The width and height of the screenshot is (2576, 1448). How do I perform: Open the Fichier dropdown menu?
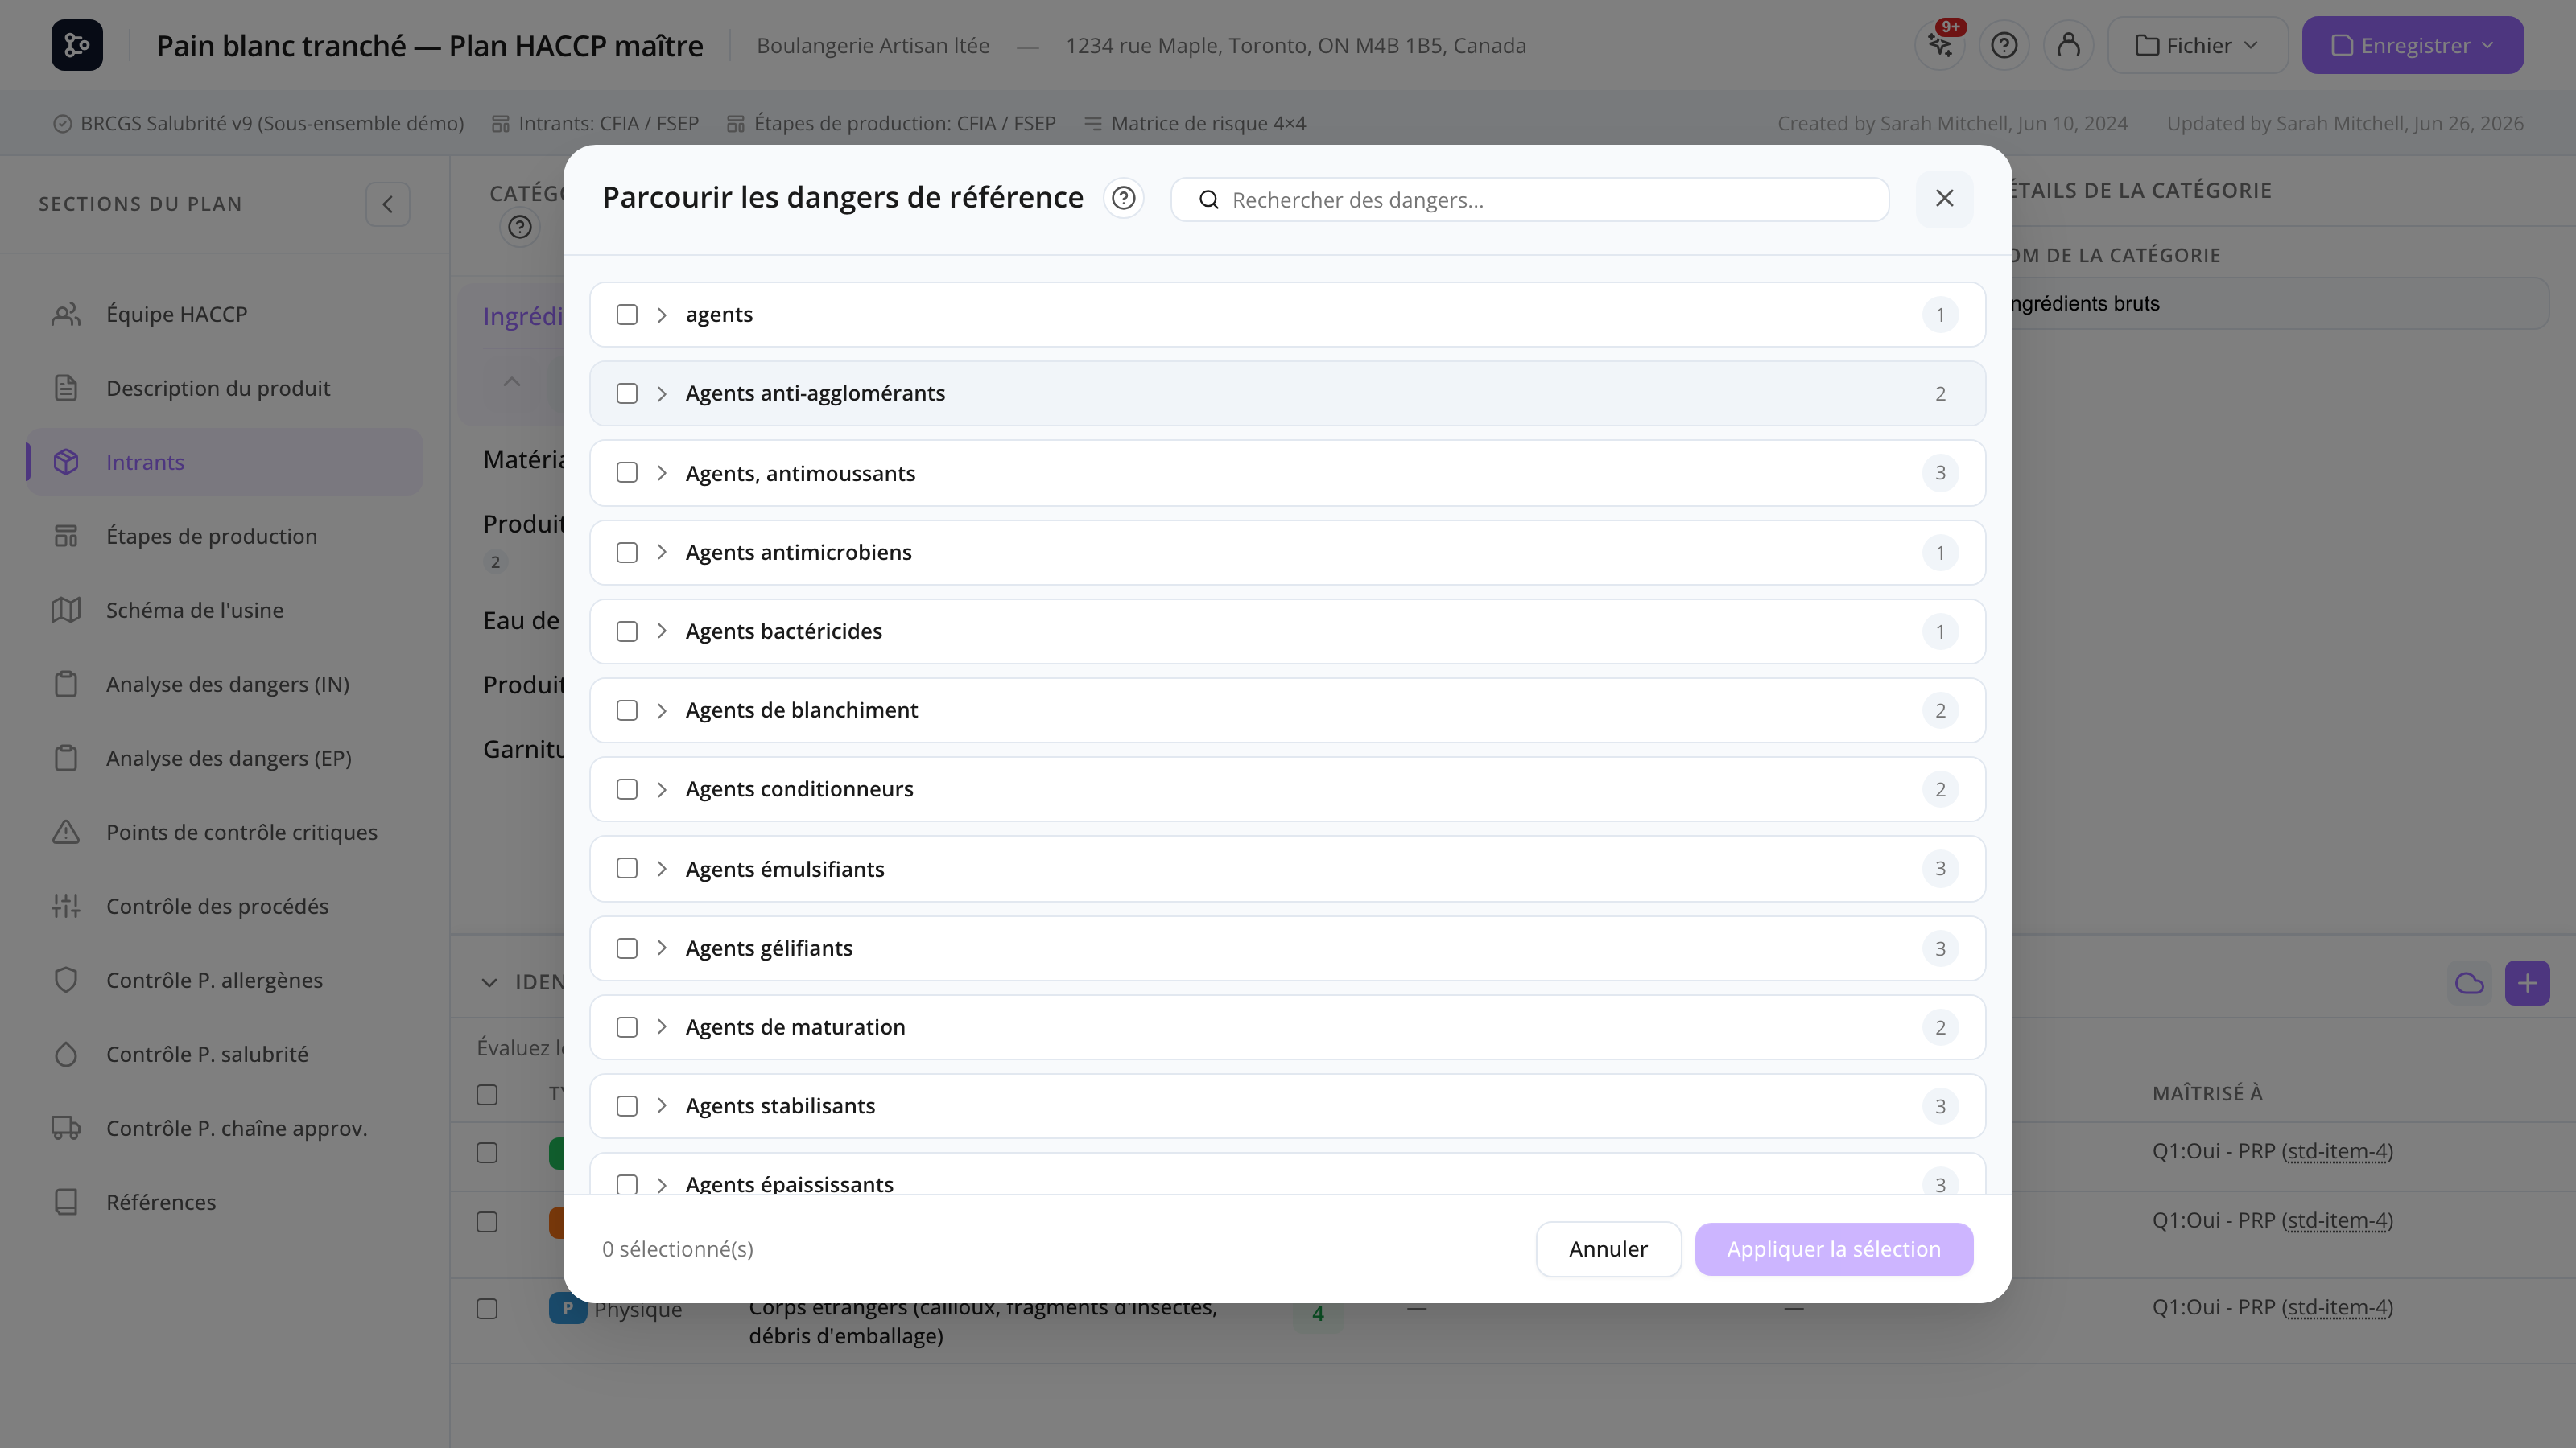coord(2198,45)
